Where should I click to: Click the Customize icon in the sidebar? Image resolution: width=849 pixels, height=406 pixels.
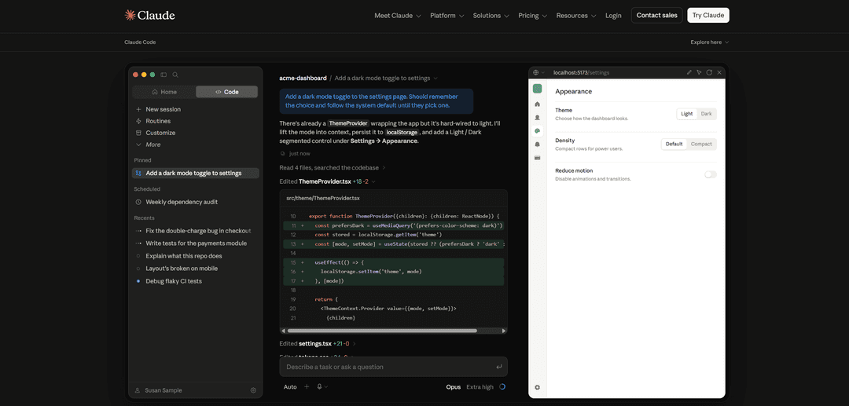(x=138, y=133)
